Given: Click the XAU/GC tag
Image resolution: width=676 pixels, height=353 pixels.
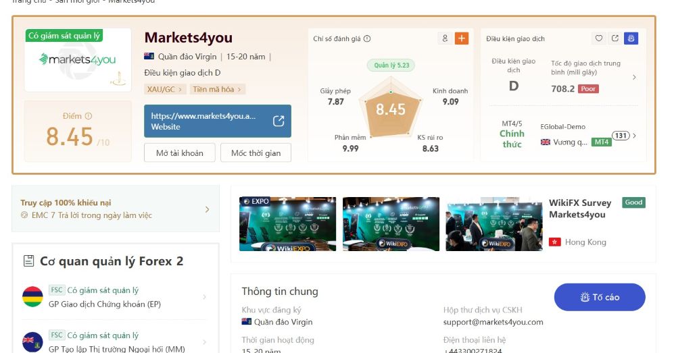Looking at the screenshot, I should click(164, 89).
